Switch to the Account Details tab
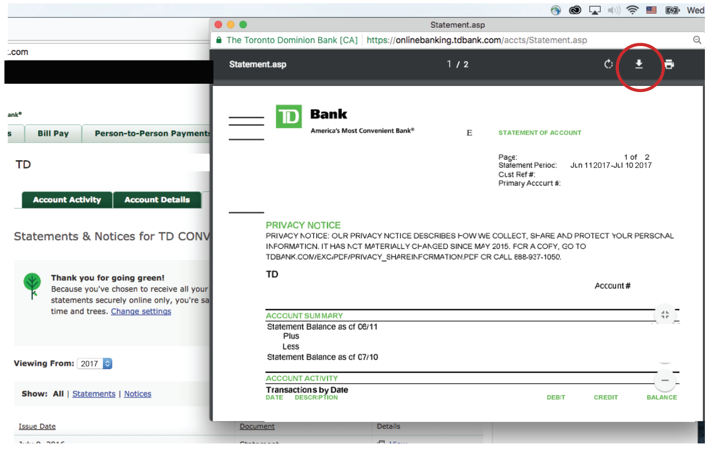The image size is (716, 449). [x=157, y=200]
